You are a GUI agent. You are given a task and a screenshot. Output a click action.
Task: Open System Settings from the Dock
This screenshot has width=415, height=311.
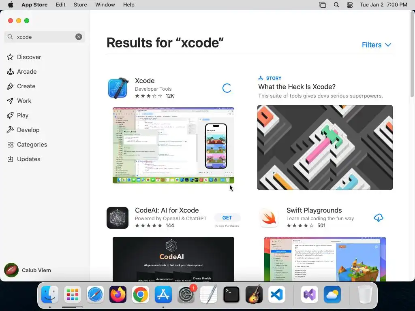coord(186,294)
